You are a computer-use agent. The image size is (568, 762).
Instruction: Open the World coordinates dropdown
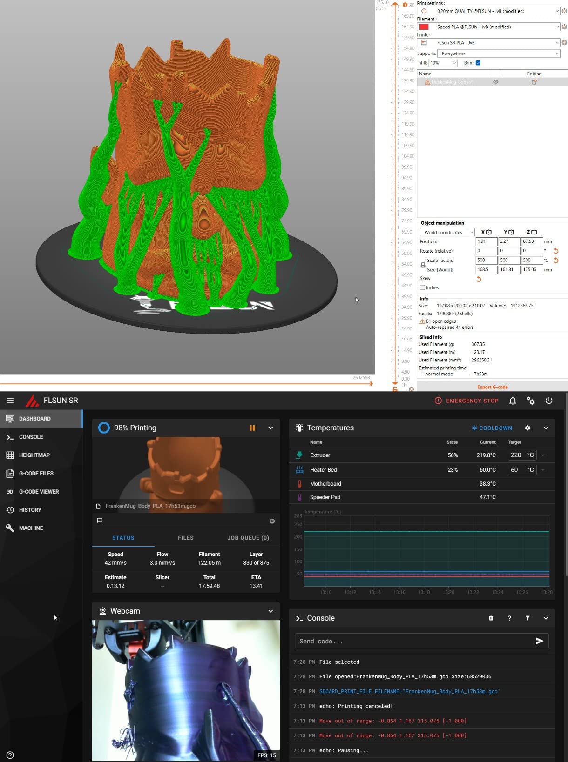[x=447, y=232]
